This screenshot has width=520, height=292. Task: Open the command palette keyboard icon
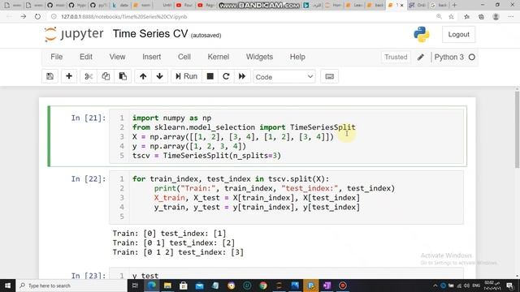click(x=329, y=76)
